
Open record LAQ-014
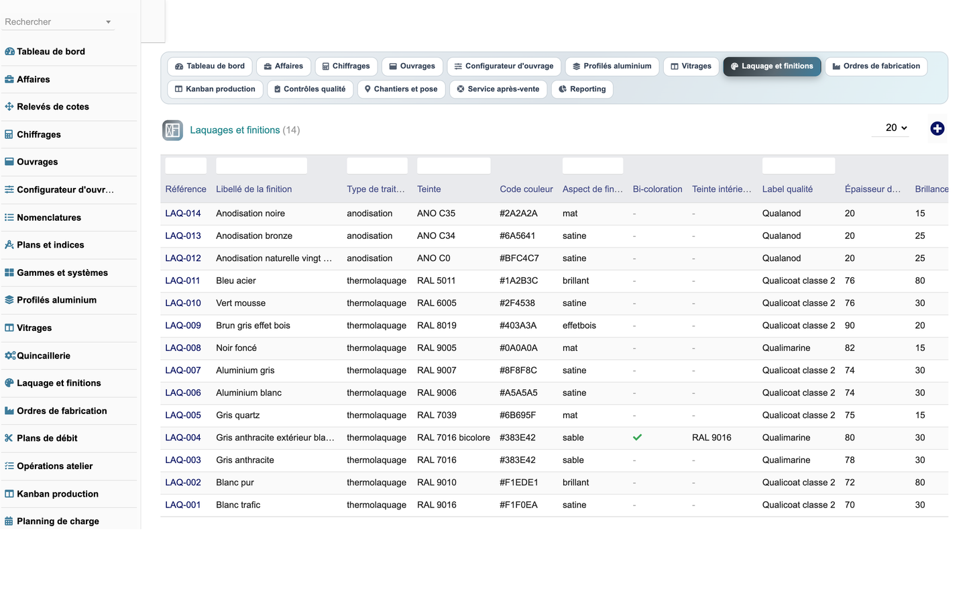point(183,213)
